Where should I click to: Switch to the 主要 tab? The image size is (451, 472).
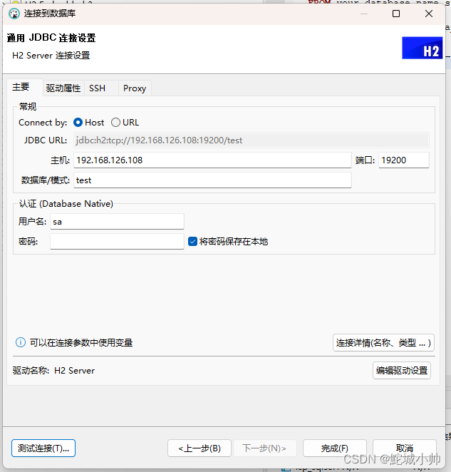[x=25, y=88]
